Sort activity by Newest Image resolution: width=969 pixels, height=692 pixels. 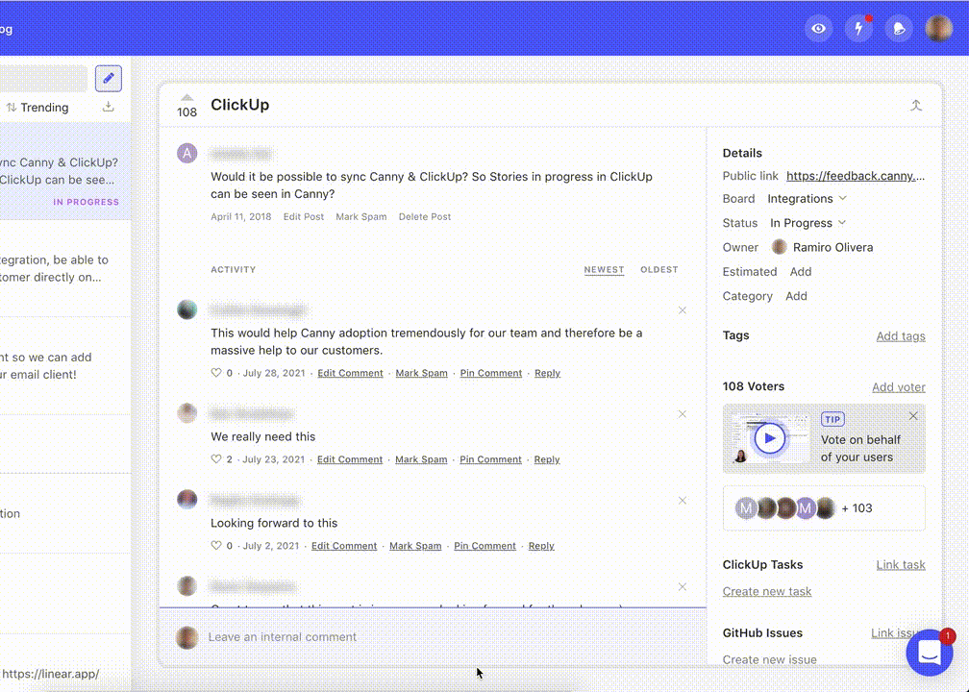(x=604, y=269)
